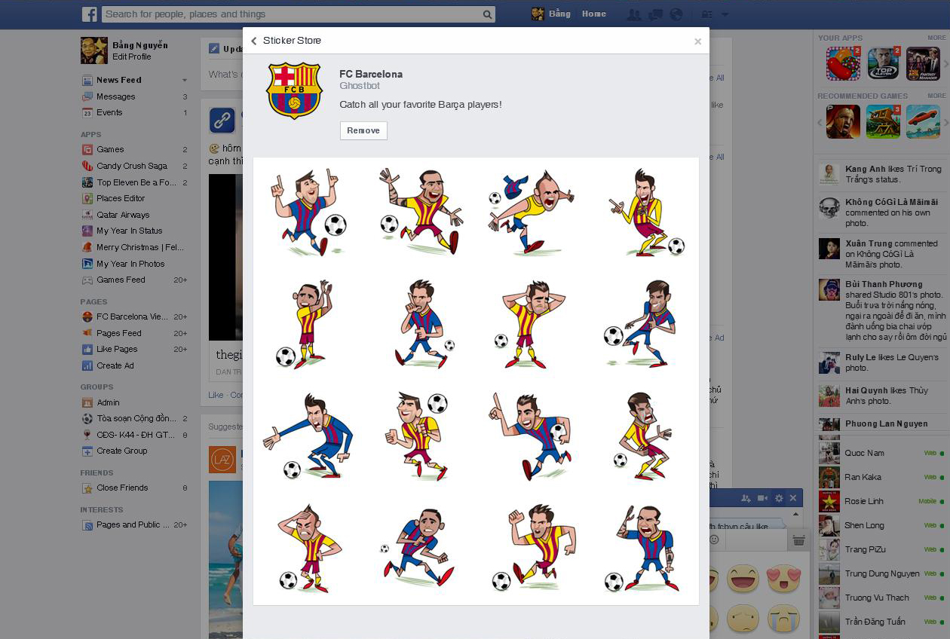Image resolution: width=950 pixels, height=639 pixels.
Task: Click the Facebook logo in top bar
Action: point(90,14)
